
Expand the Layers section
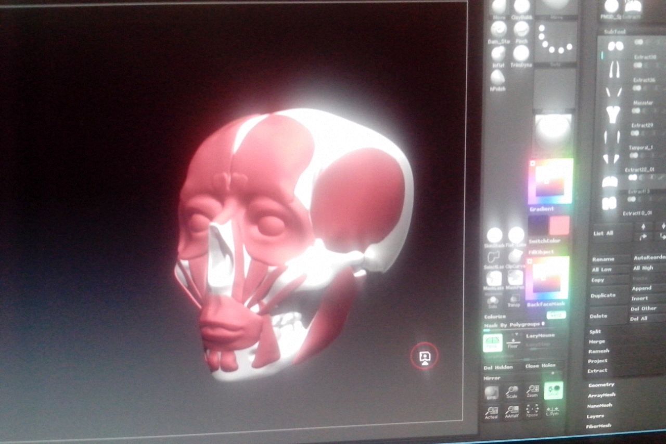(x=595, y=416)
